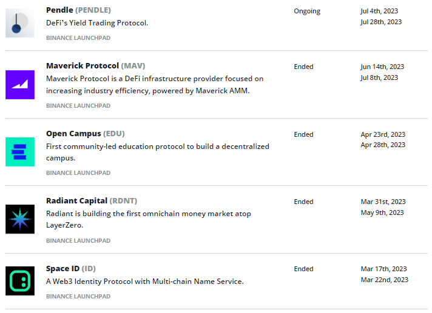Click the Pendle project logo icon
Viewport: 432px width, 313px height.
pyautogui.click(x=20, y=23)
